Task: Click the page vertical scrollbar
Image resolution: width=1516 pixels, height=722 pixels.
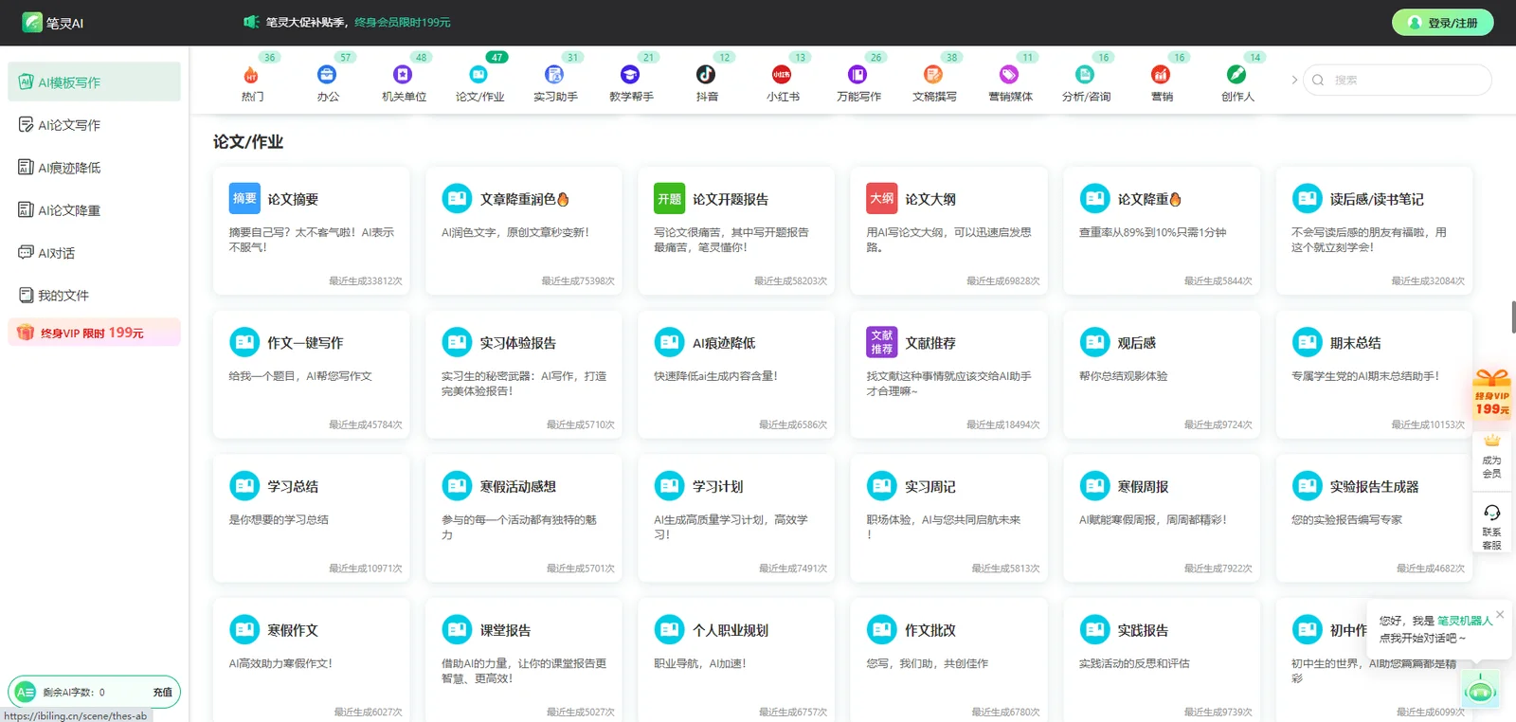Action: pyautogui.click(x=1513, y=316)
